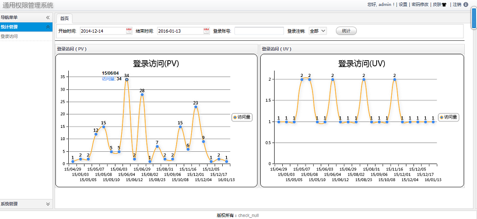
Task: Select PV data point labeled 7
Action: pos(157,147)
